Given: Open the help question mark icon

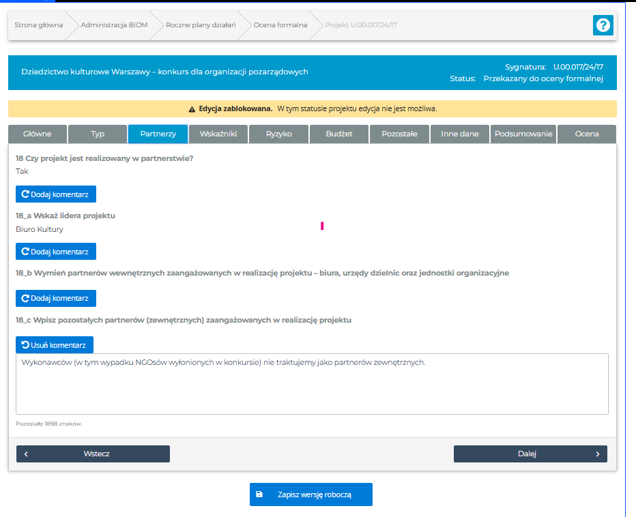Looking at the screenshot, I should point(603,25).
